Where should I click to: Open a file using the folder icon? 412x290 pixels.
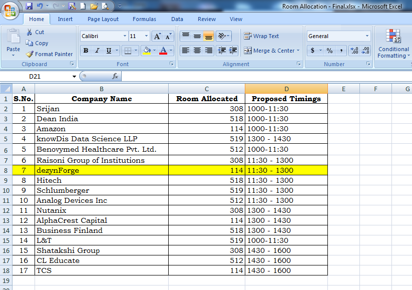click(x=94, y=6)
